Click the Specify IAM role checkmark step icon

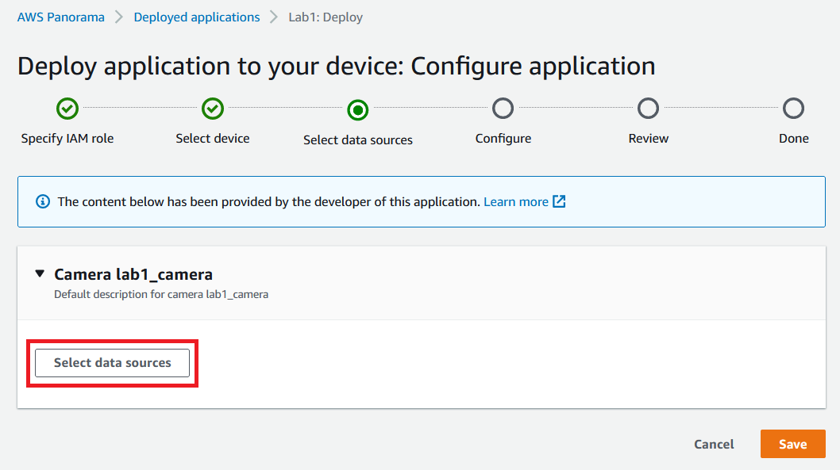pyautogui.click(x=67, y=109)
